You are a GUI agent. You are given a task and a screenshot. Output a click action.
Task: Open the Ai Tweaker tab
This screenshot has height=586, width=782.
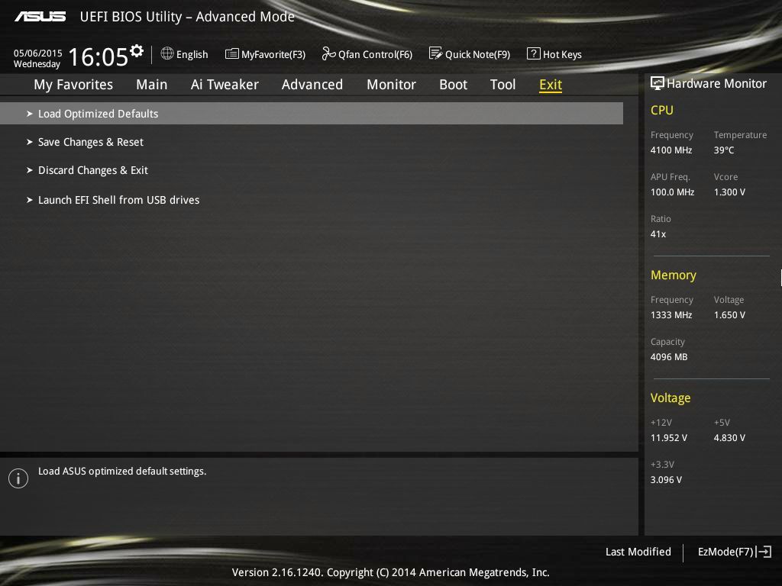225,85
